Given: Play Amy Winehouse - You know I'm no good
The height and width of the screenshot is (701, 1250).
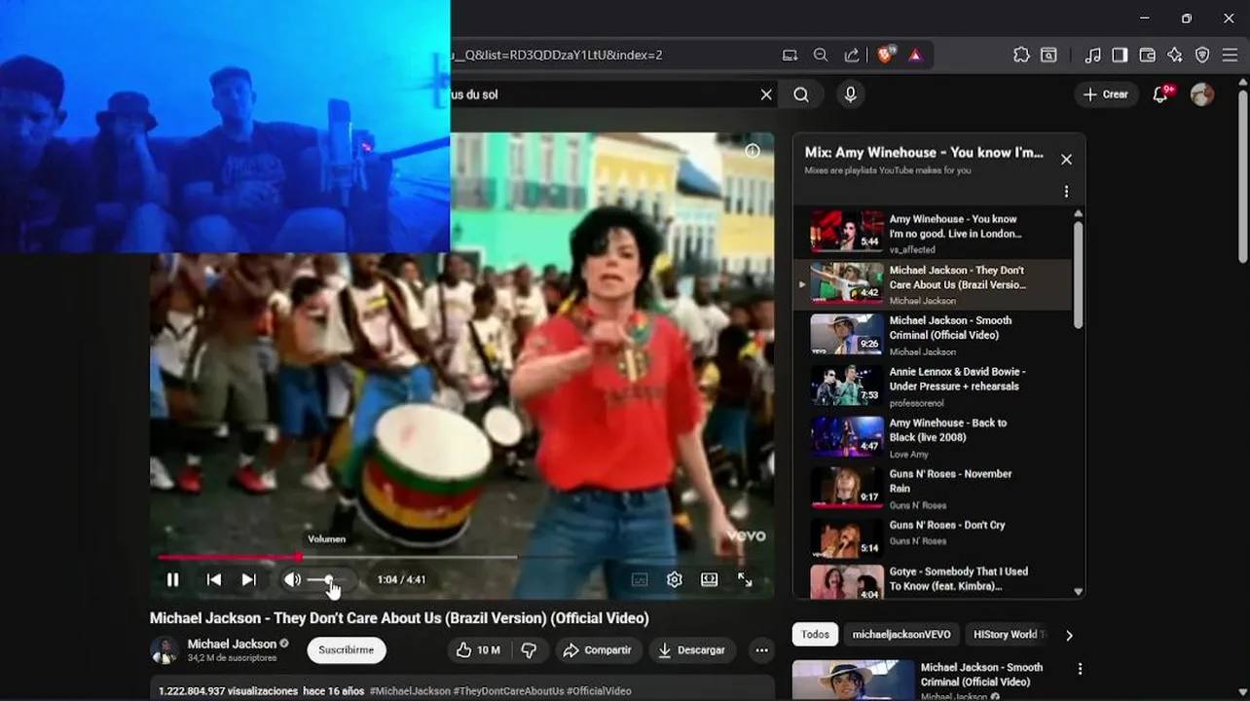Looking at the screenshot, I should (933, 233).
